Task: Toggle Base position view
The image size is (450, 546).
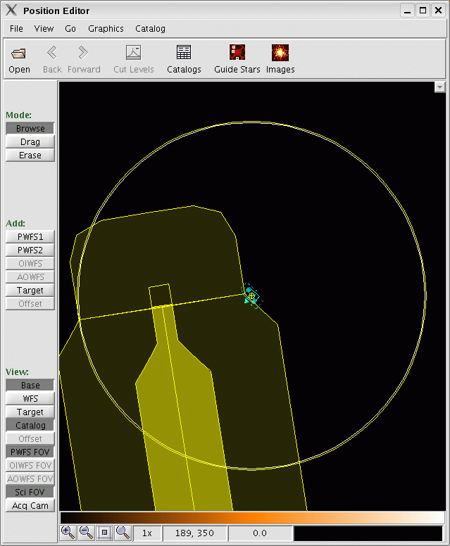Action: point(30,385)
